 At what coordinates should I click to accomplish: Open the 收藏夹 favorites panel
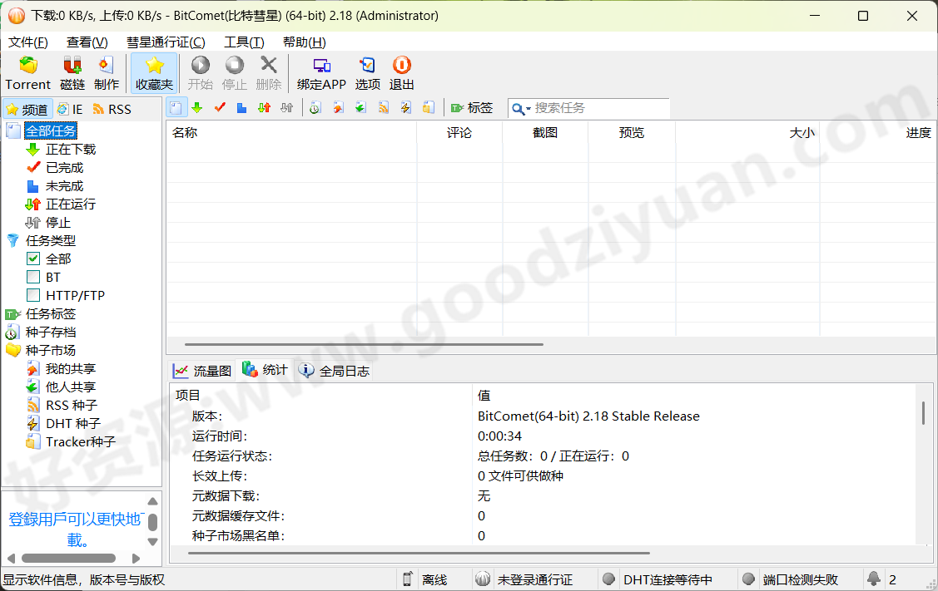tap(153, 72)
